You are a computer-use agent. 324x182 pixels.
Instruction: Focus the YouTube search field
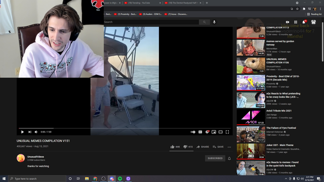pyautogui.click(x=151, y=22)
